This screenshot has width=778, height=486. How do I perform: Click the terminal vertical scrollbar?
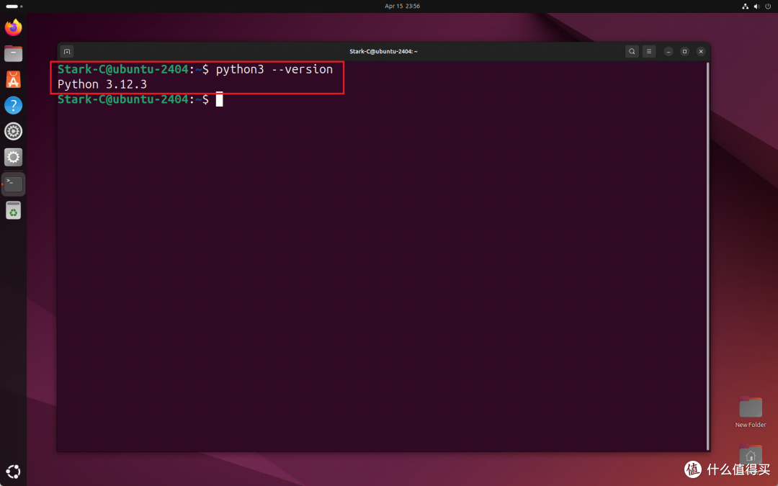(707, 256)
